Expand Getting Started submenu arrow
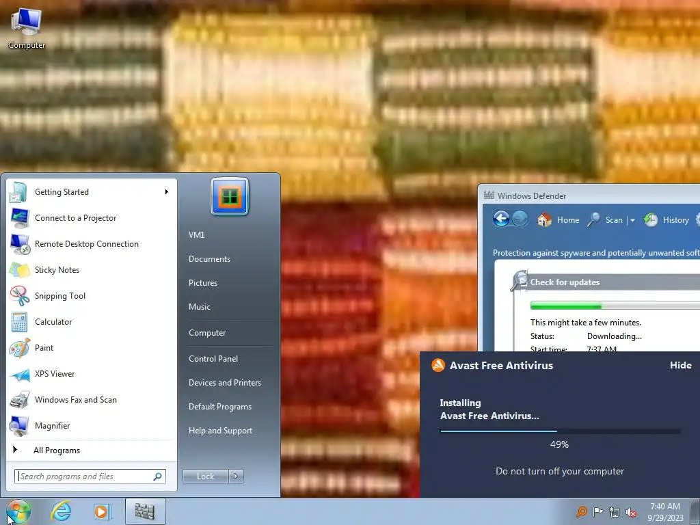The image size is (700, 525). (167, 192)
